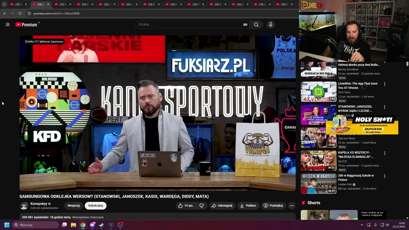This screenshot has width=409, height=230.
Task: Open LimeWire 47 Viruses video thumbnail
Action: click(319, 92)
